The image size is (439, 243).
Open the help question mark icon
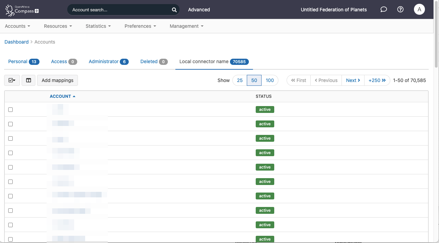400,9
